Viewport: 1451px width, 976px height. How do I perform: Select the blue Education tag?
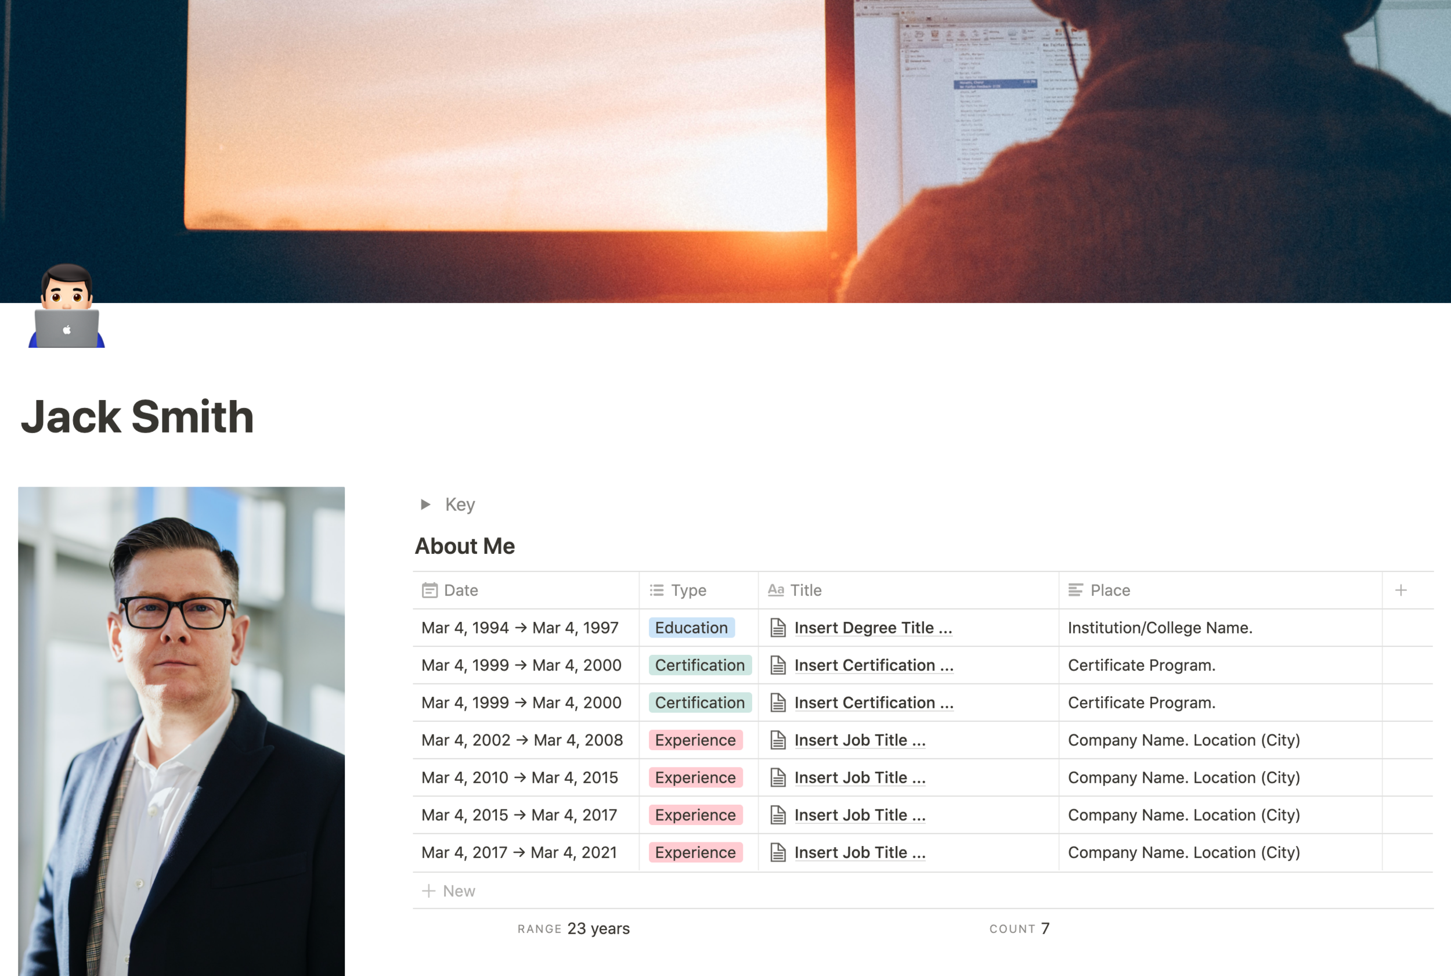(691, 628)
